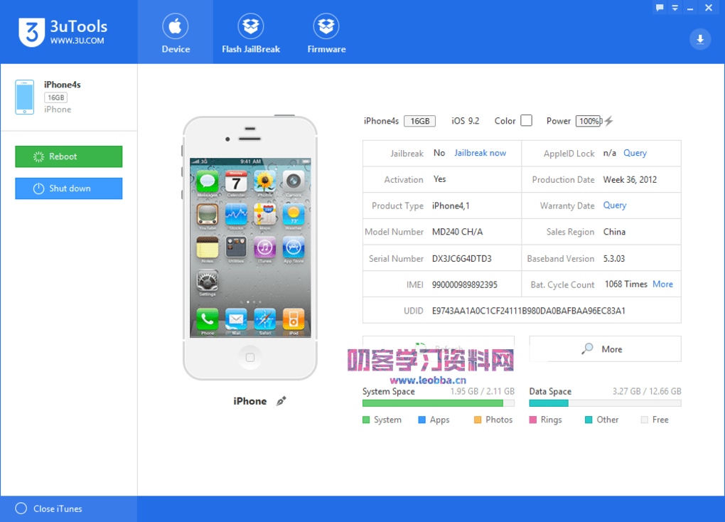The image size is (725, 522).
Task: Click the Calendar icon on phone preview
Action: (236, 181)
